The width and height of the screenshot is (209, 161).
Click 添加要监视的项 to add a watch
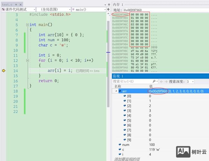pos(127,159)
